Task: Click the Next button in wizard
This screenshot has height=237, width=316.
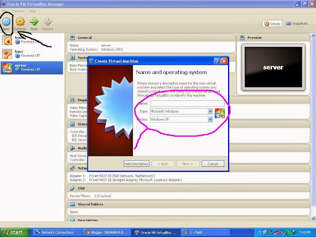Action: 188,164
